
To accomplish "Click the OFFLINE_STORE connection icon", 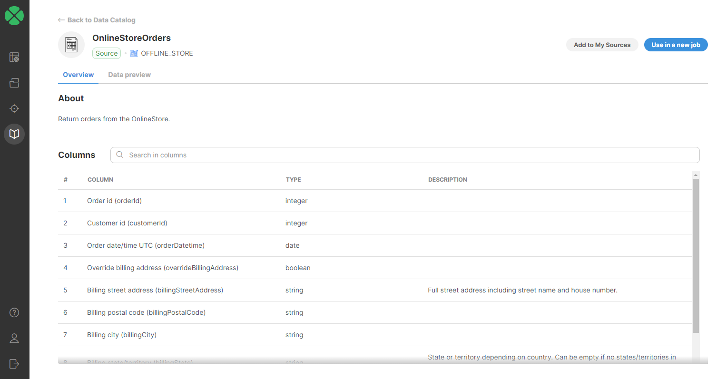I will pyautogui.click(x=134, y=53).
